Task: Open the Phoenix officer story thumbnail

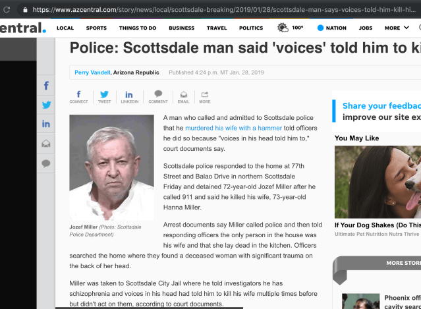Action: tap(360, 301)
